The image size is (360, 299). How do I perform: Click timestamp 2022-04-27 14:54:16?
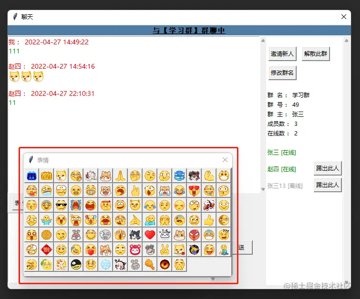(62, 66)
